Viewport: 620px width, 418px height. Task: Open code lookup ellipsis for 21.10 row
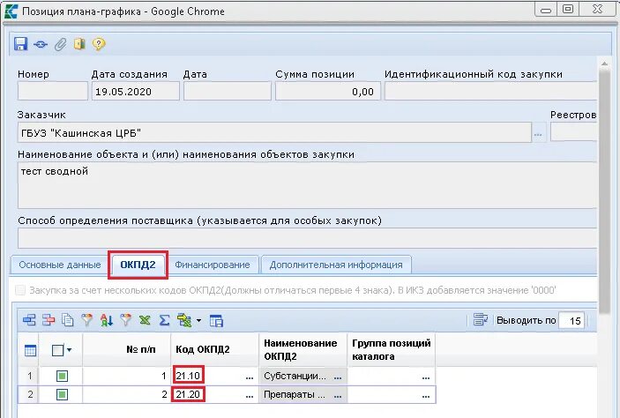249,377
